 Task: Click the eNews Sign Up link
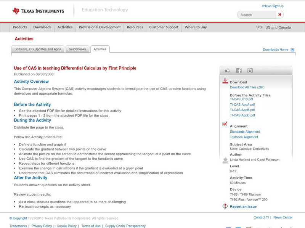272,6
